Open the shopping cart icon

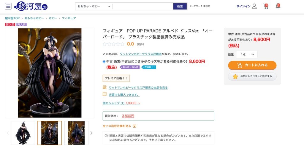click(266, 6)
